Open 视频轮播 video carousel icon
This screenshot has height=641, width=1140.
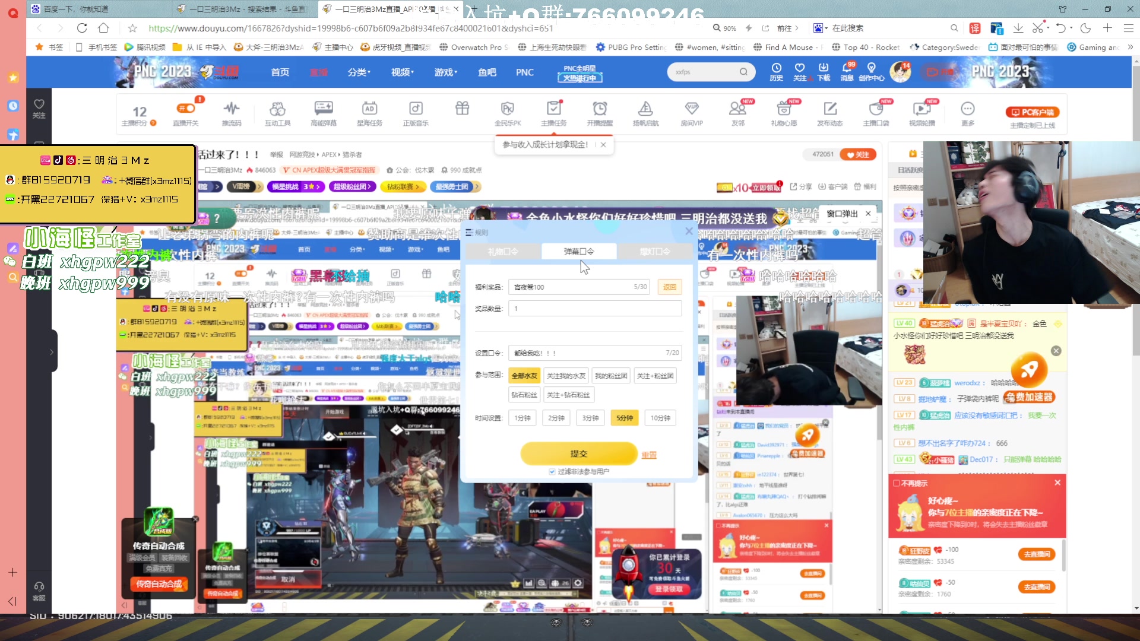coord(921,113)
